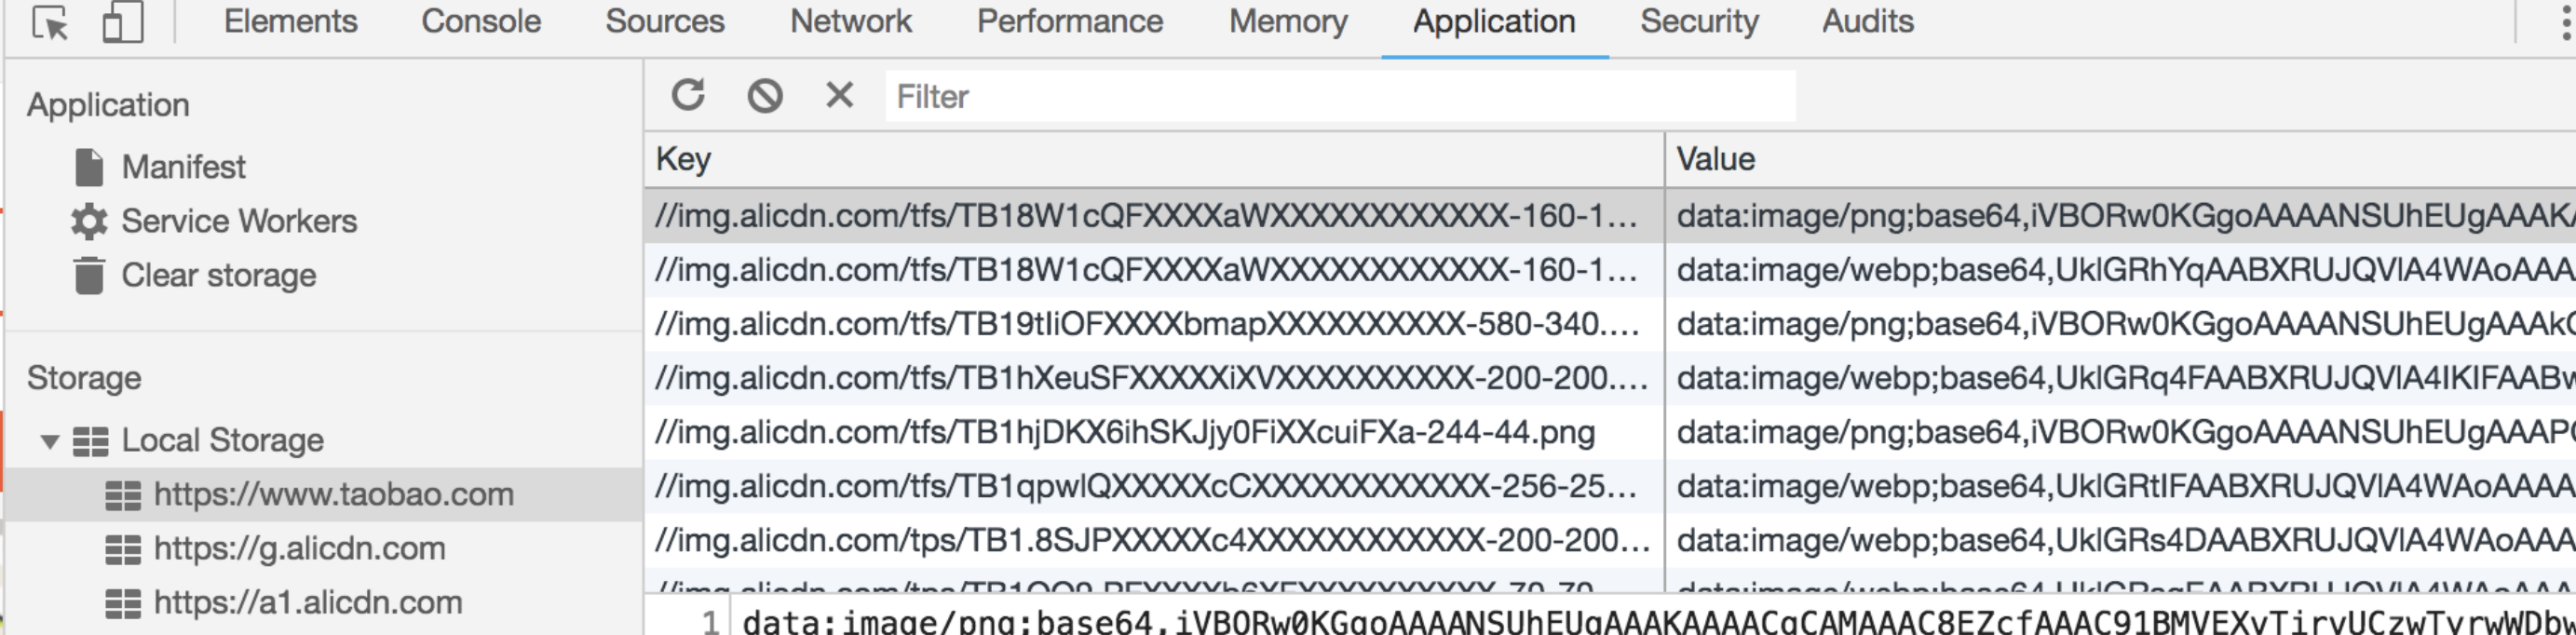Open the Clear storage section
The image size is (2576, 635).
click(x=218, y=275)
